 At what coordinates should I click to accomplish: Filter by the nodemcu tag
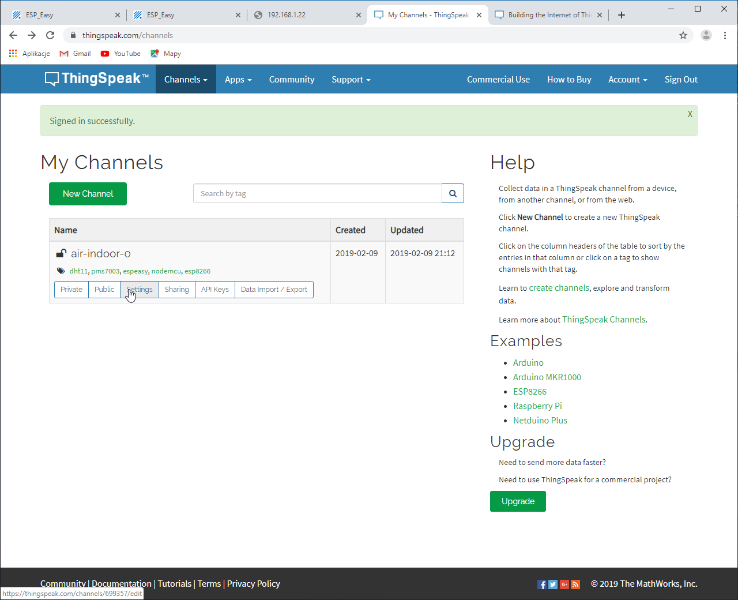click(x=166, y=271)
